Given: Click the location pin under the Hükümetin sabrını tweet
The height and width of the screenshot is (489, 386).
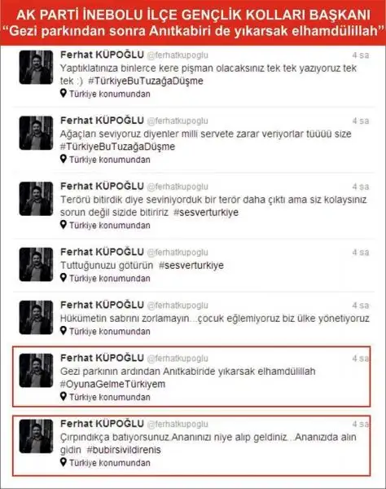Looking at the screenshot, I should point(64,331).
